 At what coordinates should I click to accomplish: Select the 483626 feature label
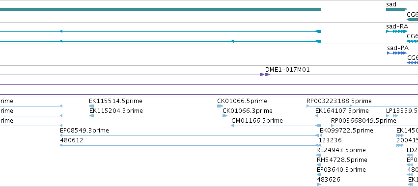click(329, 180)
